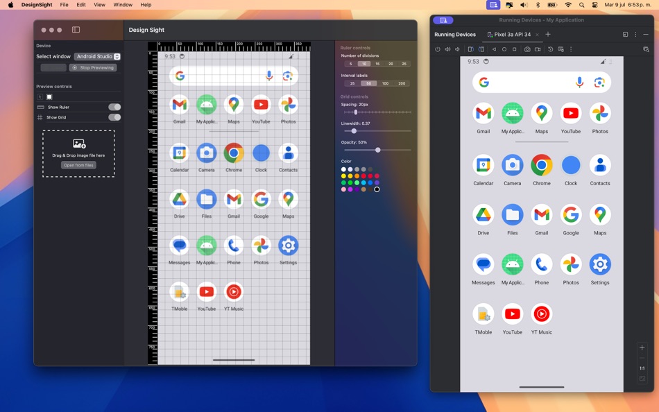
Task: Click the device power icon in the toolbar
Action: pos(437,49)
